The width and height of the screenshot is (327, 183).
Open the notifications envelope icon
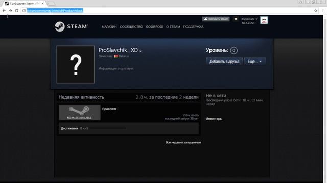(x=236, y=19)
